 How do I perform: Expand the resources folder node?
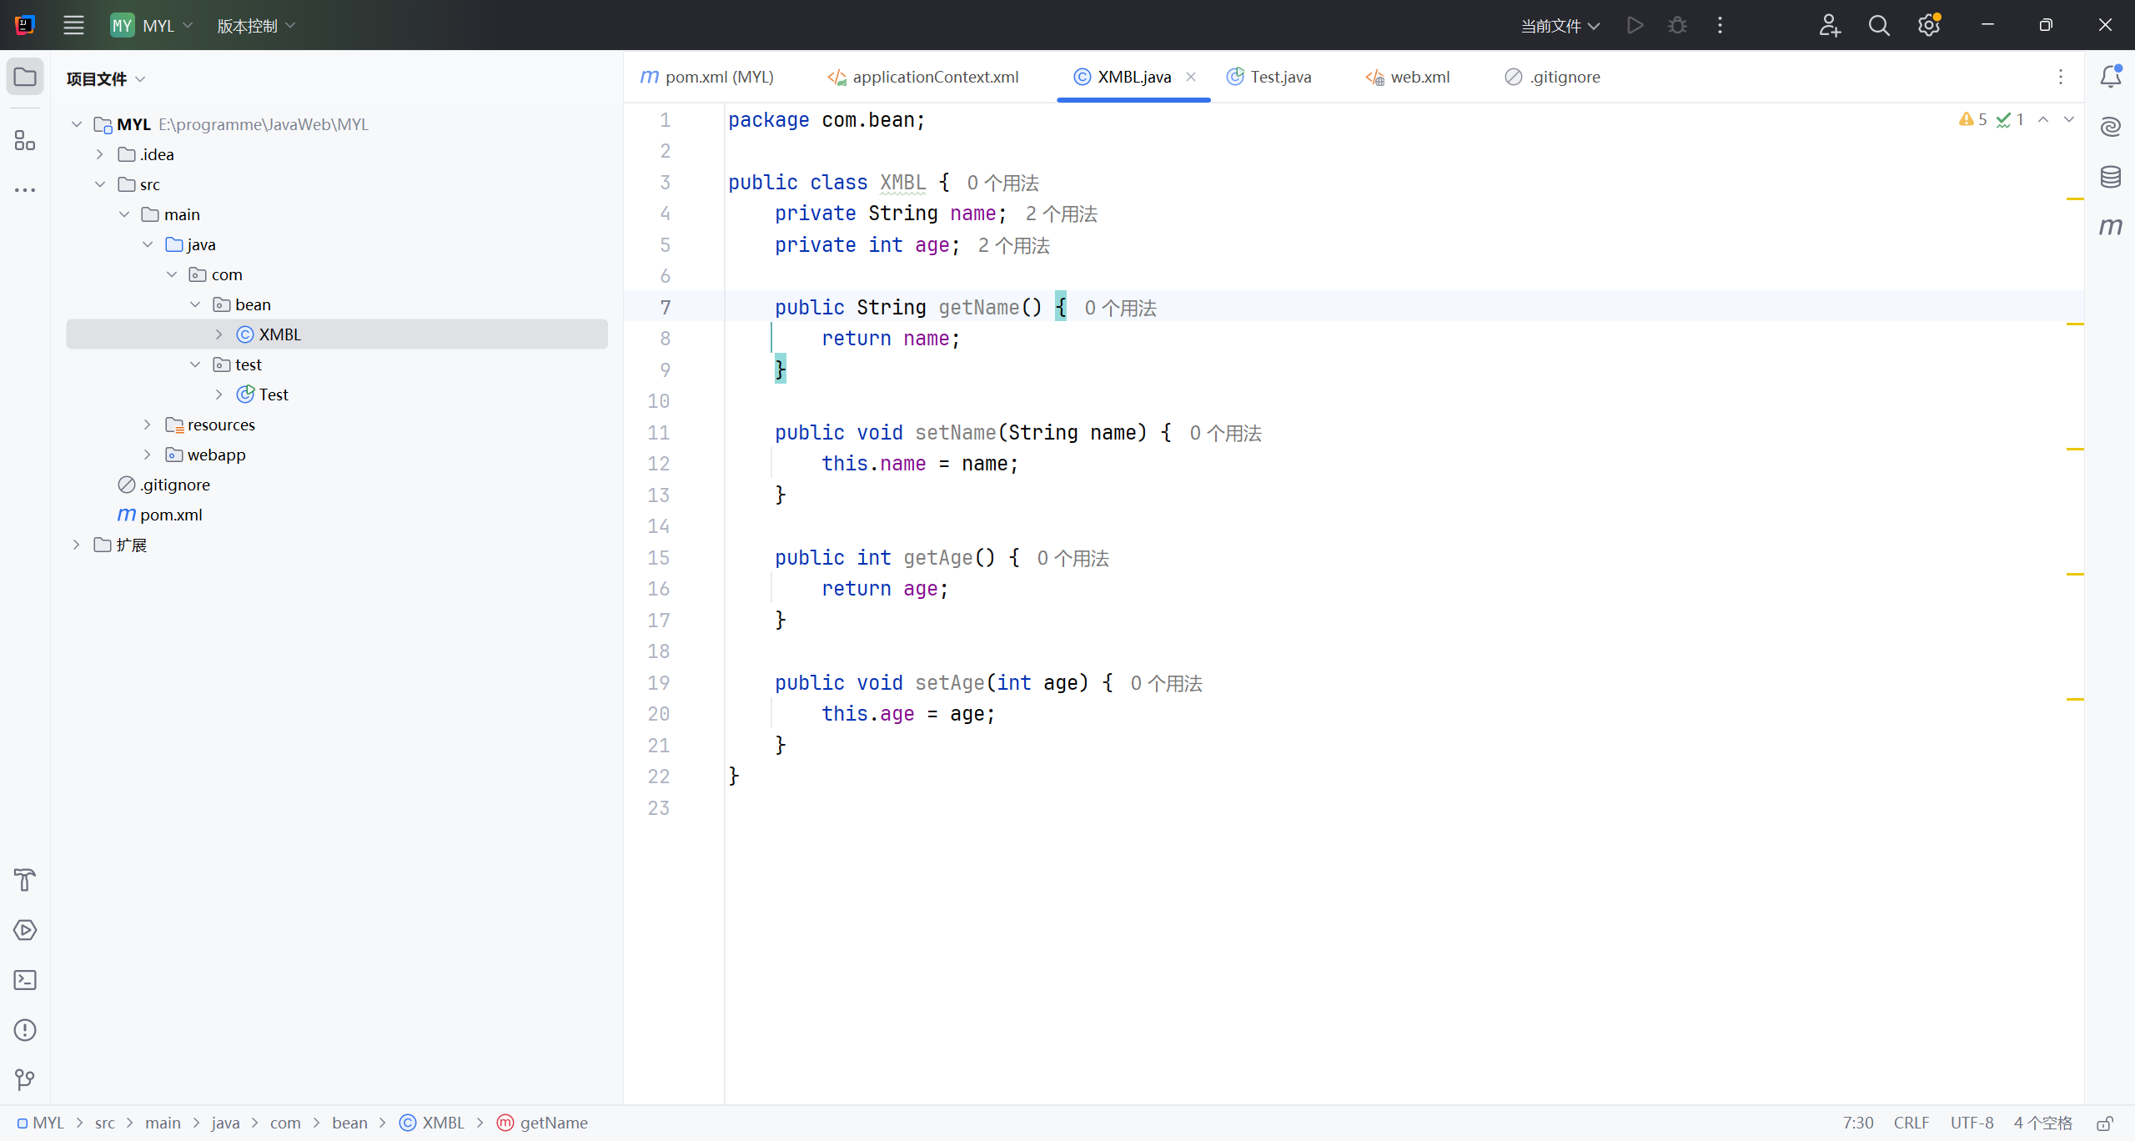[x=148, y=425]
